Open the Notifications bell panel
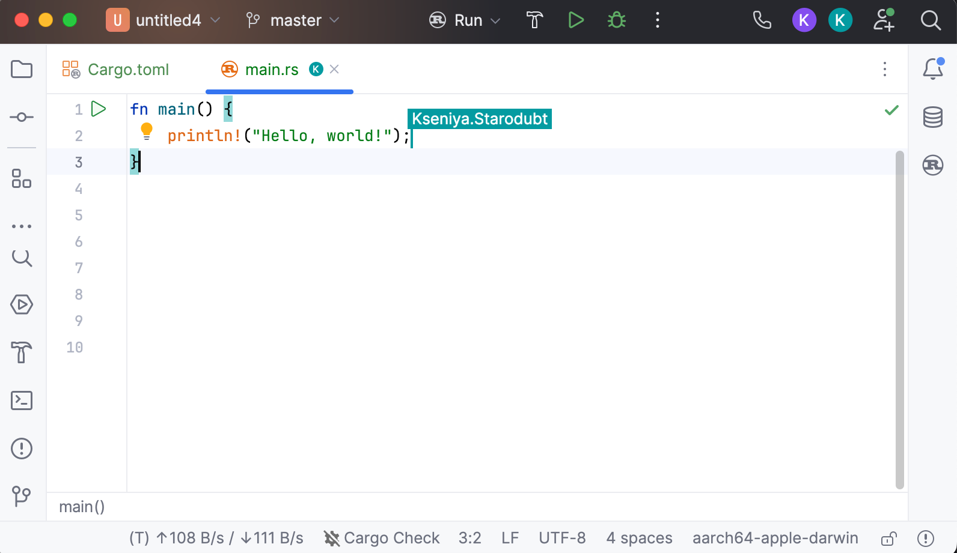Image resolution: width=957 pixels, height=553 pixels. (932, 69)
